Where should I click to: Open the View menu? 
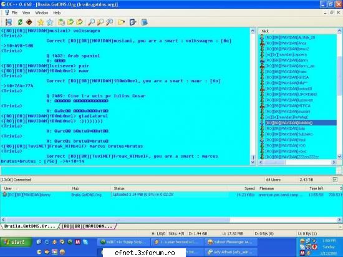point(26,13)
